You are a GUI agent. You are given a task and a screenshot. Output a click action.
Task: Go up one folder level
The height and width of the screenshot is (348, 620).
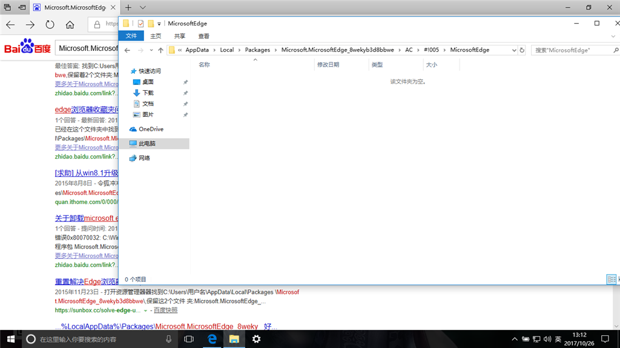click(160, 50)
